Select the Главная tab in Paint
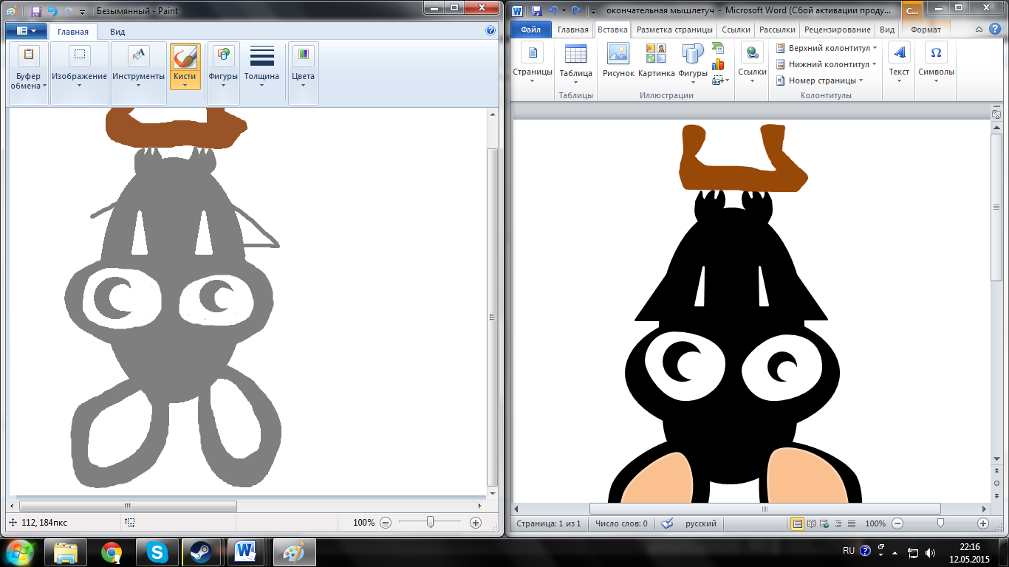This screenshot has width=1009, height=567. point(73,32)
